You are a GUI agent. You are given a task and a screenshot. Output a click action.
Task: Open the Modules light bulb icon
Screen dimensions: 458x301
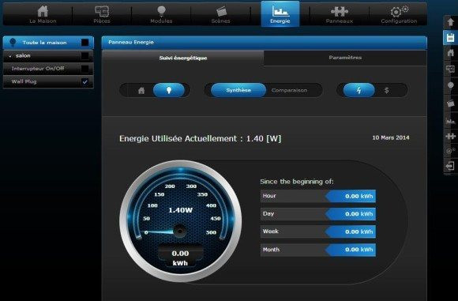coord(161,11)
